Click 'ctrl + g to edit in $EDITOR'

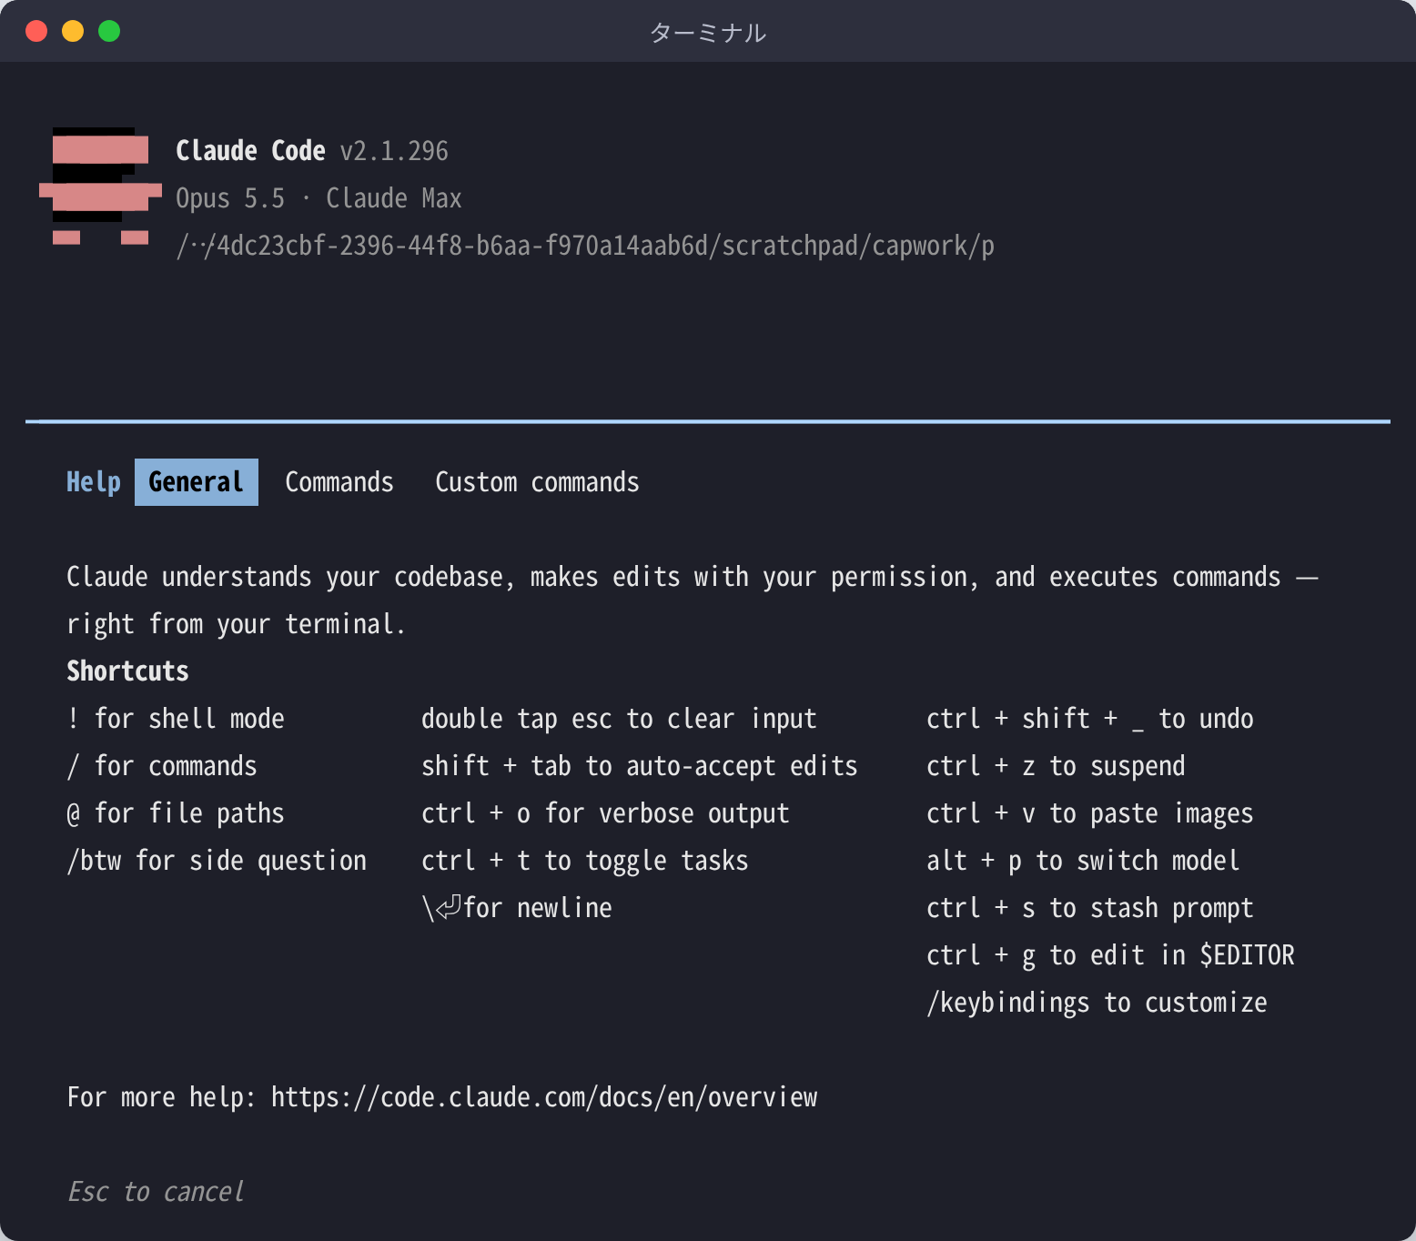(x=1110, y=955)
